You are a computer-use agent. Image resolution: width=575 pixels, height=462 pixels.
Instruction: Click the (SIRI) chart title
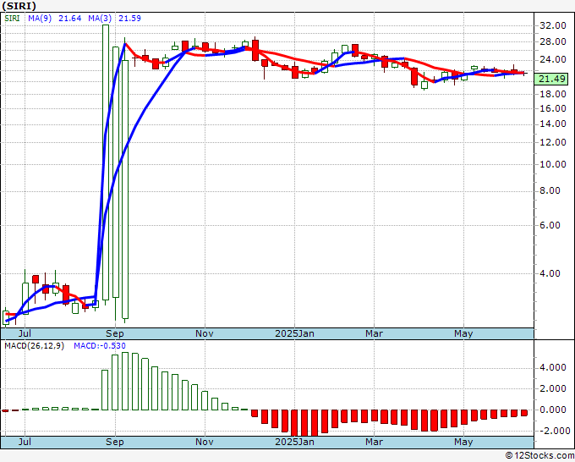[x=19, y=6]
